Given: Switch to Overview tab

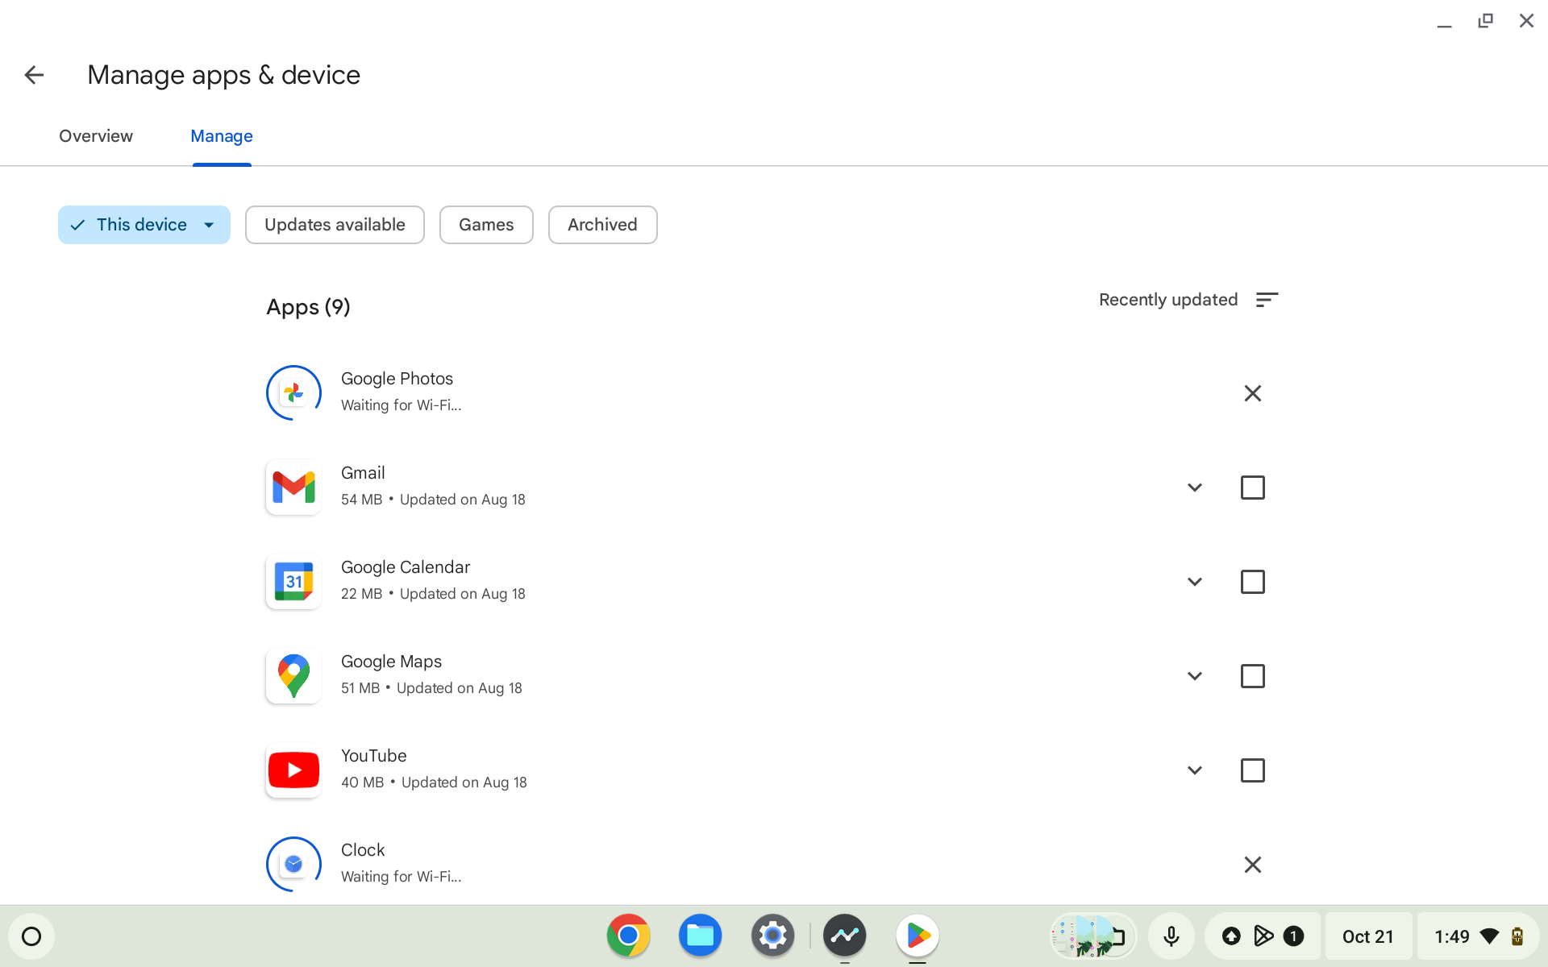Looking at the screenshot, I should click(x=96, y=136).
